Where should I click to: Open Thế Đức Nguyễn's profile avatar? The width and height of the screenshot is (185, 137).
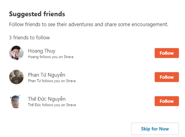17,101
